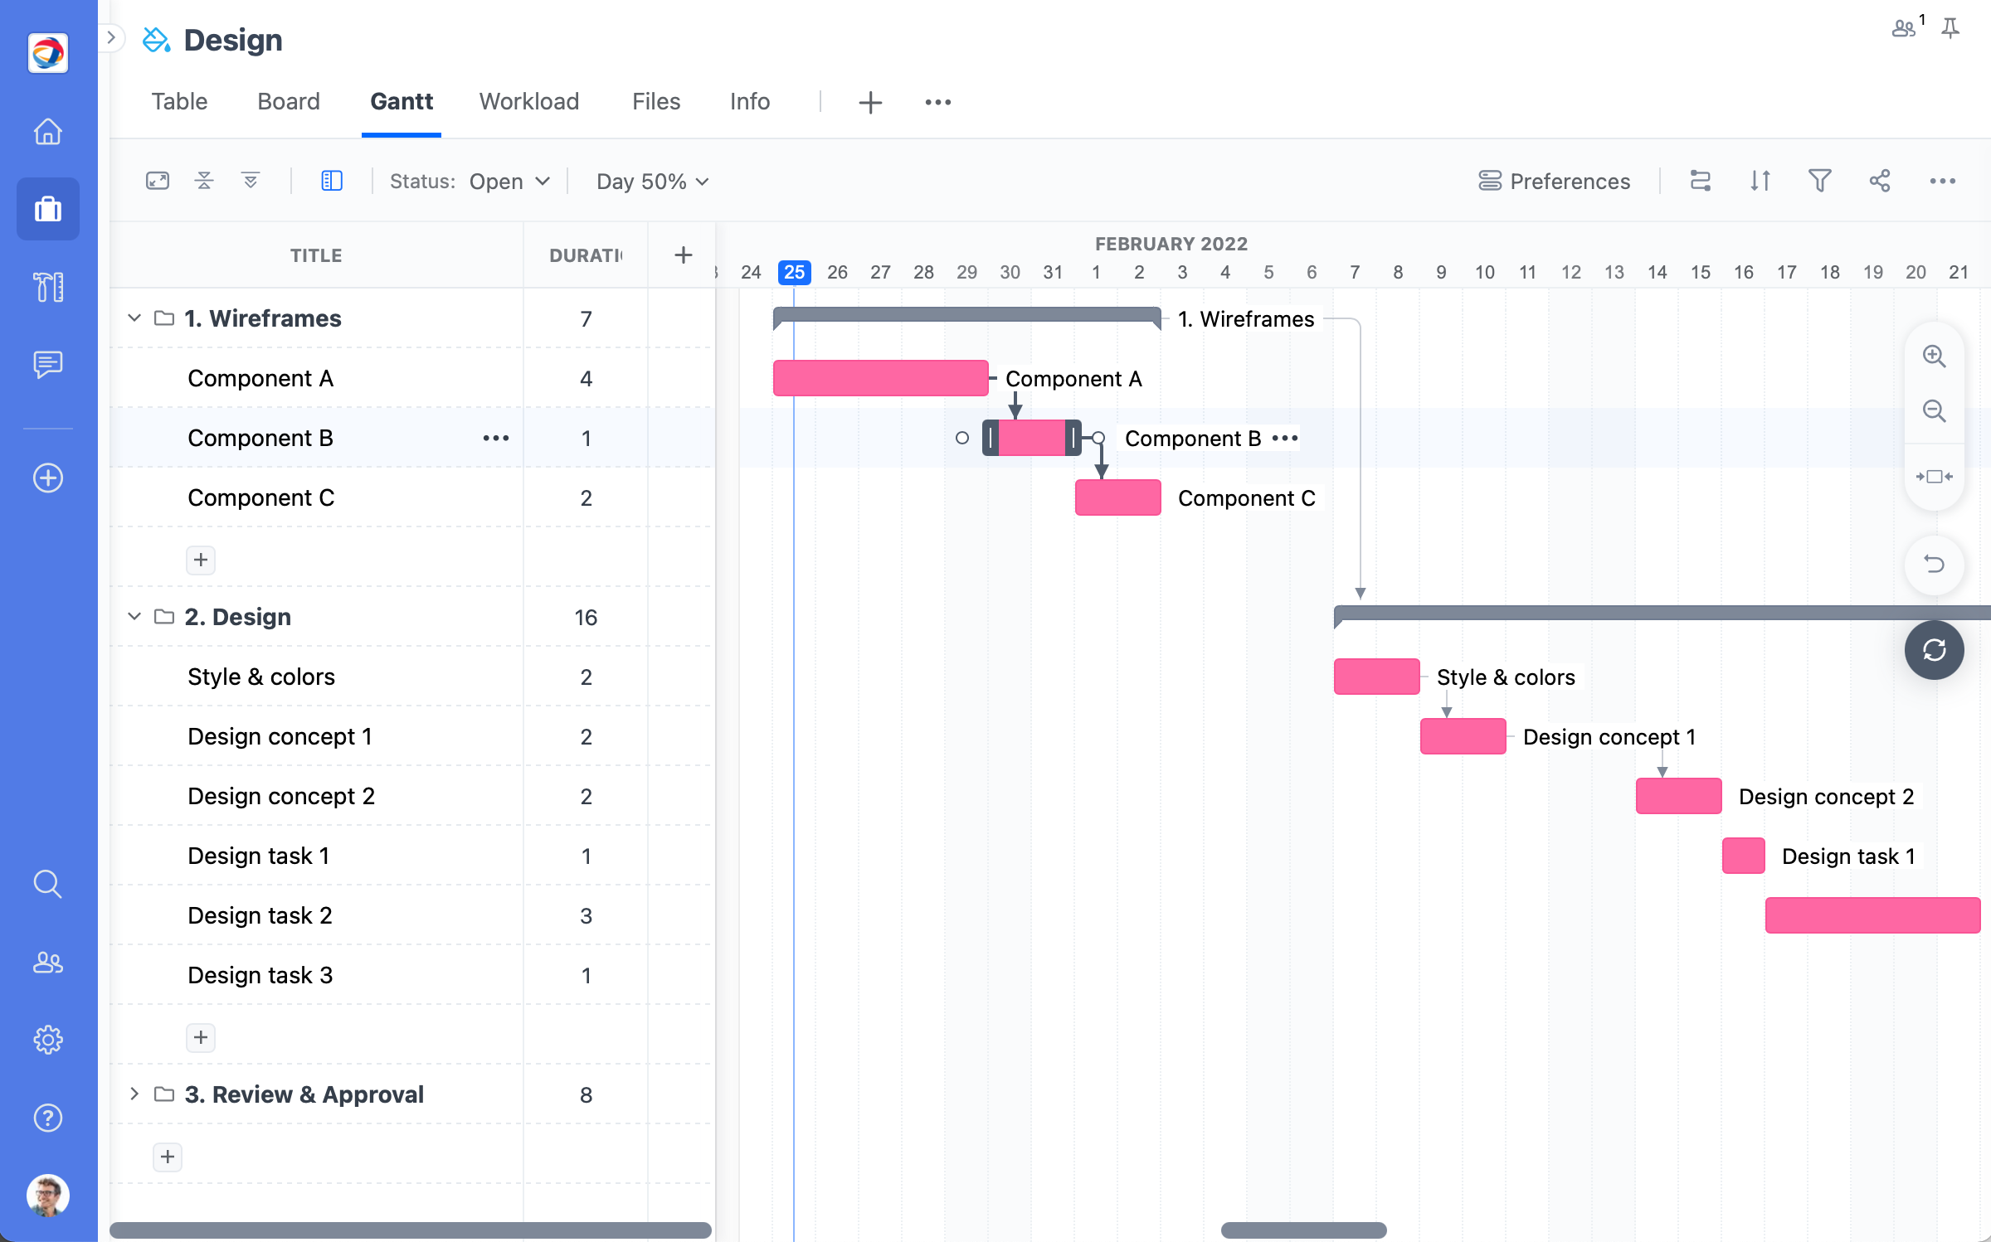
Task: Click Component B right dependency handle
Action: (x=1098, y=438)
